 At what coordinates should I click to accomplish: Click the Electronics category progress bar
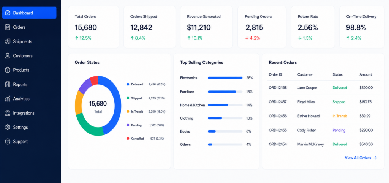[x=225, y=78]
